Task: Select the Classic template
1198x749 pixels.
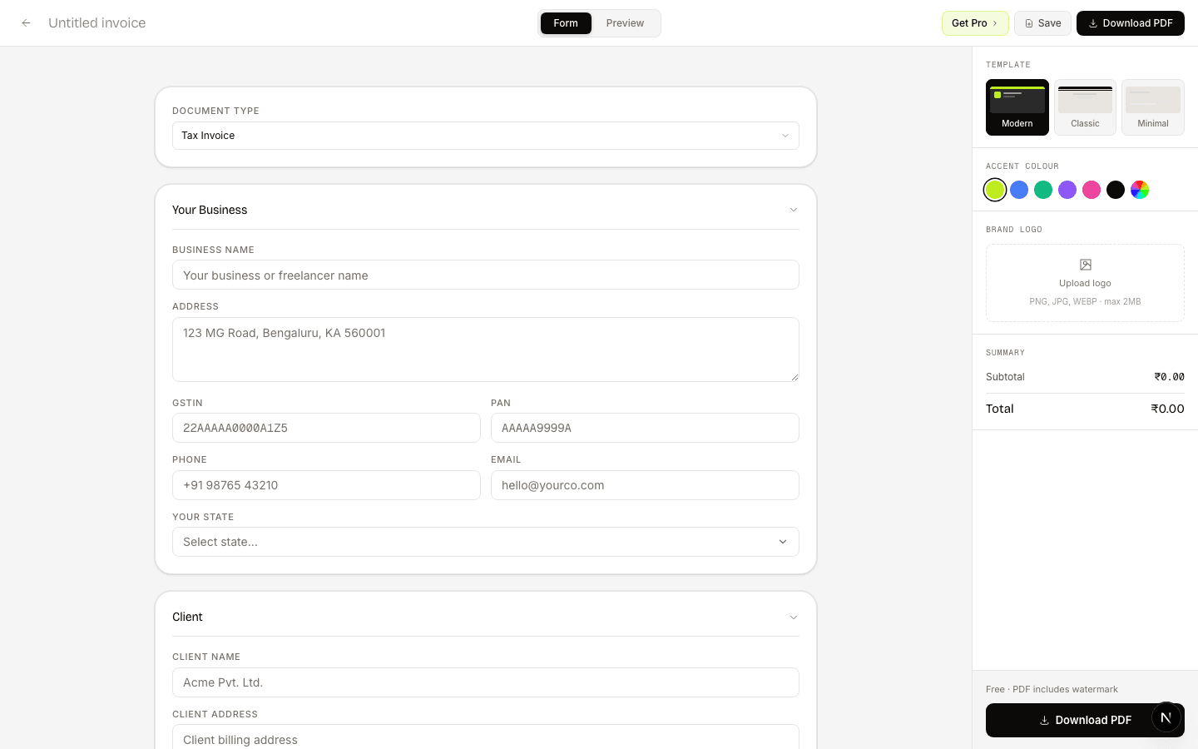Action: click(1085, 107)
